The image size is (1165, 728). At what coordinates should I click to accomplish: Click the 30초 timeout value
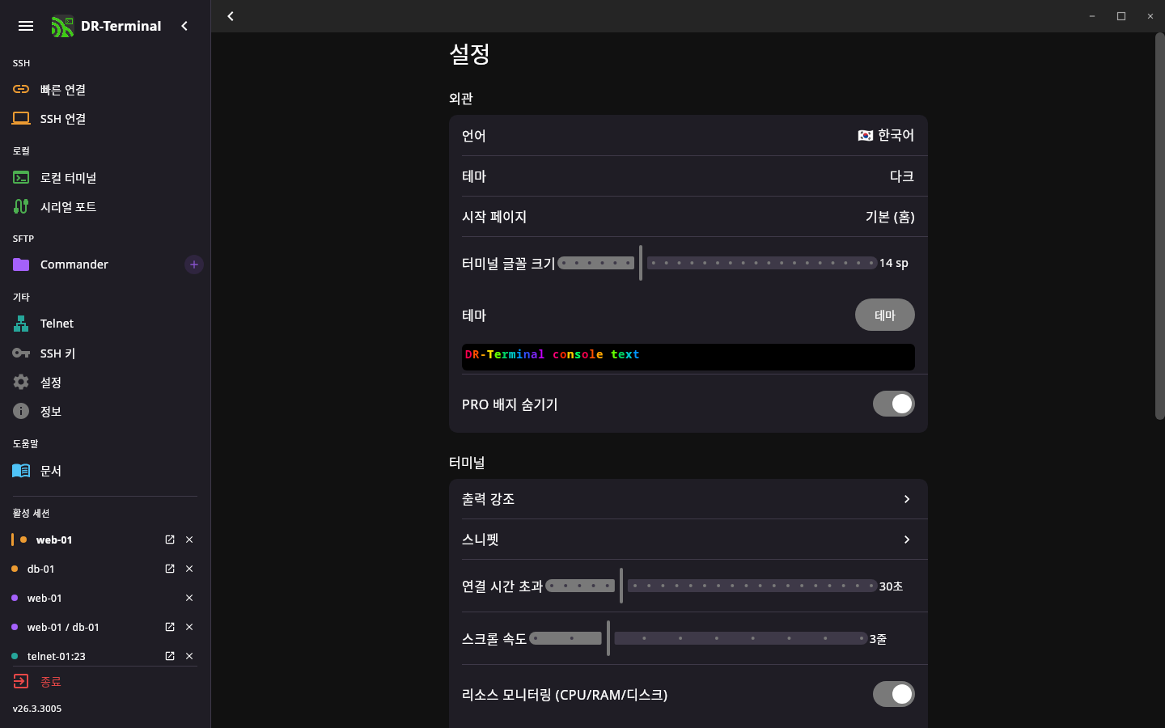[x=891, y=586]
